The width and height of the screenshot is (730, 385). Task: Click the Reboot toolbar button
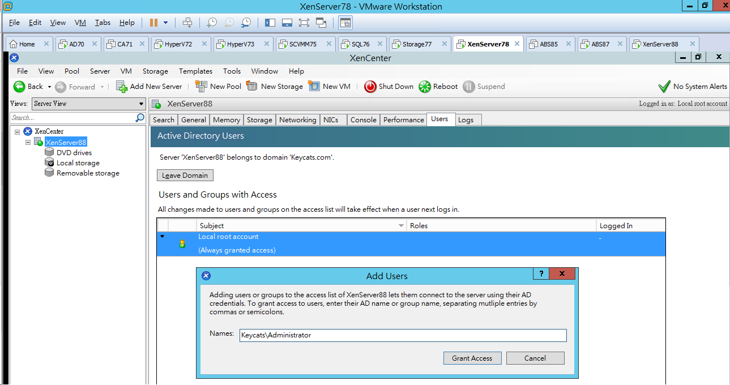438,87
